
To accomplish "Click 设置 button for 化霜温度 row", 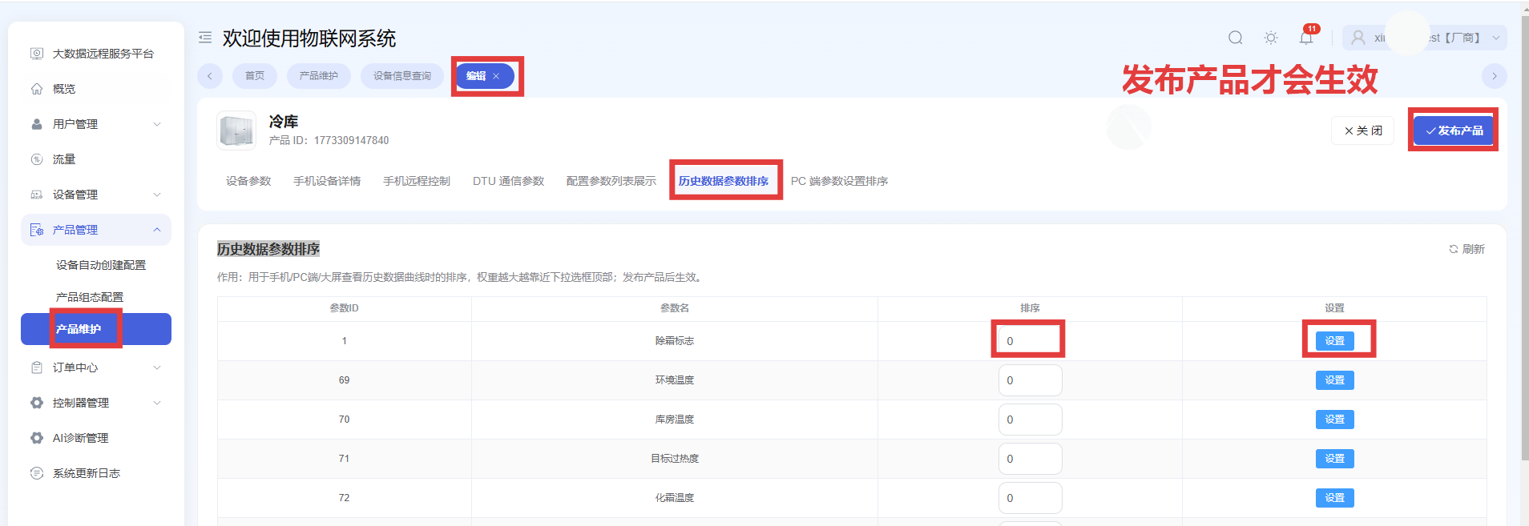I will (1335, 498).
